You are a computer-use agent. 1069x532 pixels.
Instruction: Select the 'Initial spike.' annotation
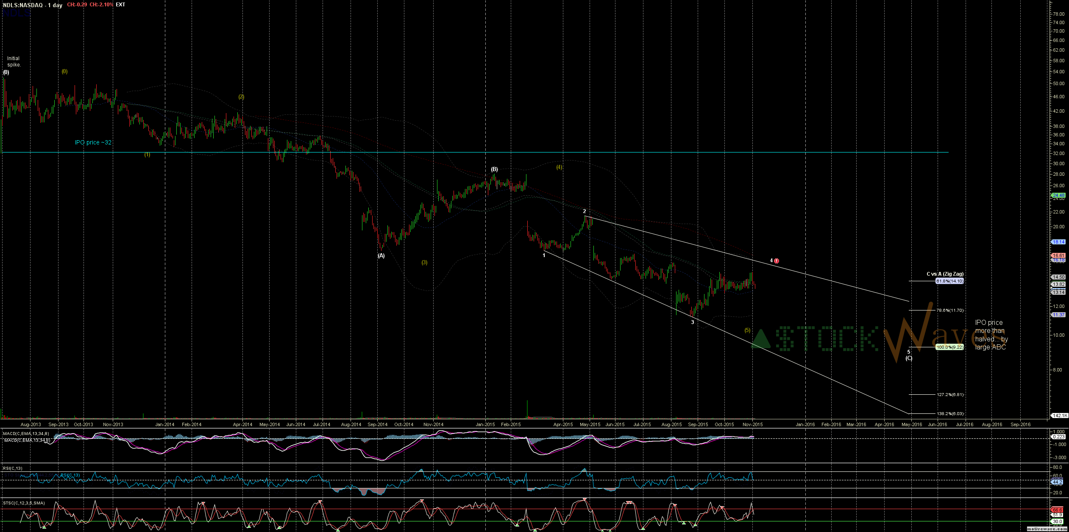tap(14, 61)
